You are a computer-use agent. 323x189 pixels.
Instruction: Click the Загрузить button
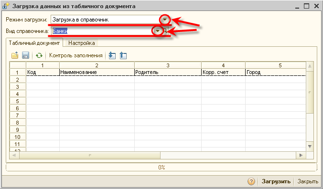tap(276, 181)
